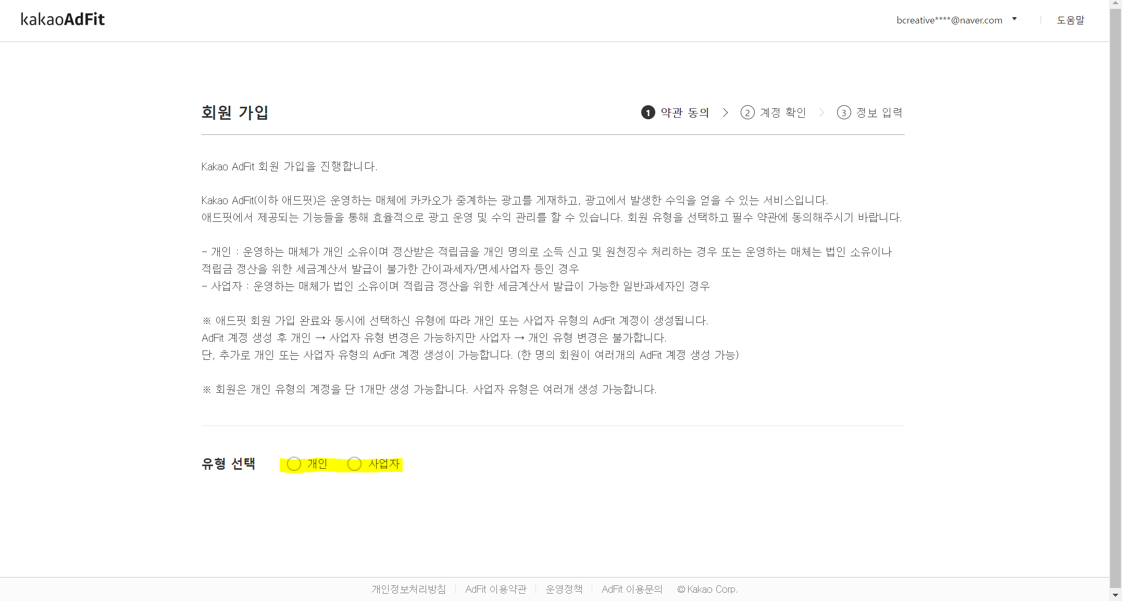Click step 2 계정 확인
This screenshot has height=601, width=1122.
point(773,112)
